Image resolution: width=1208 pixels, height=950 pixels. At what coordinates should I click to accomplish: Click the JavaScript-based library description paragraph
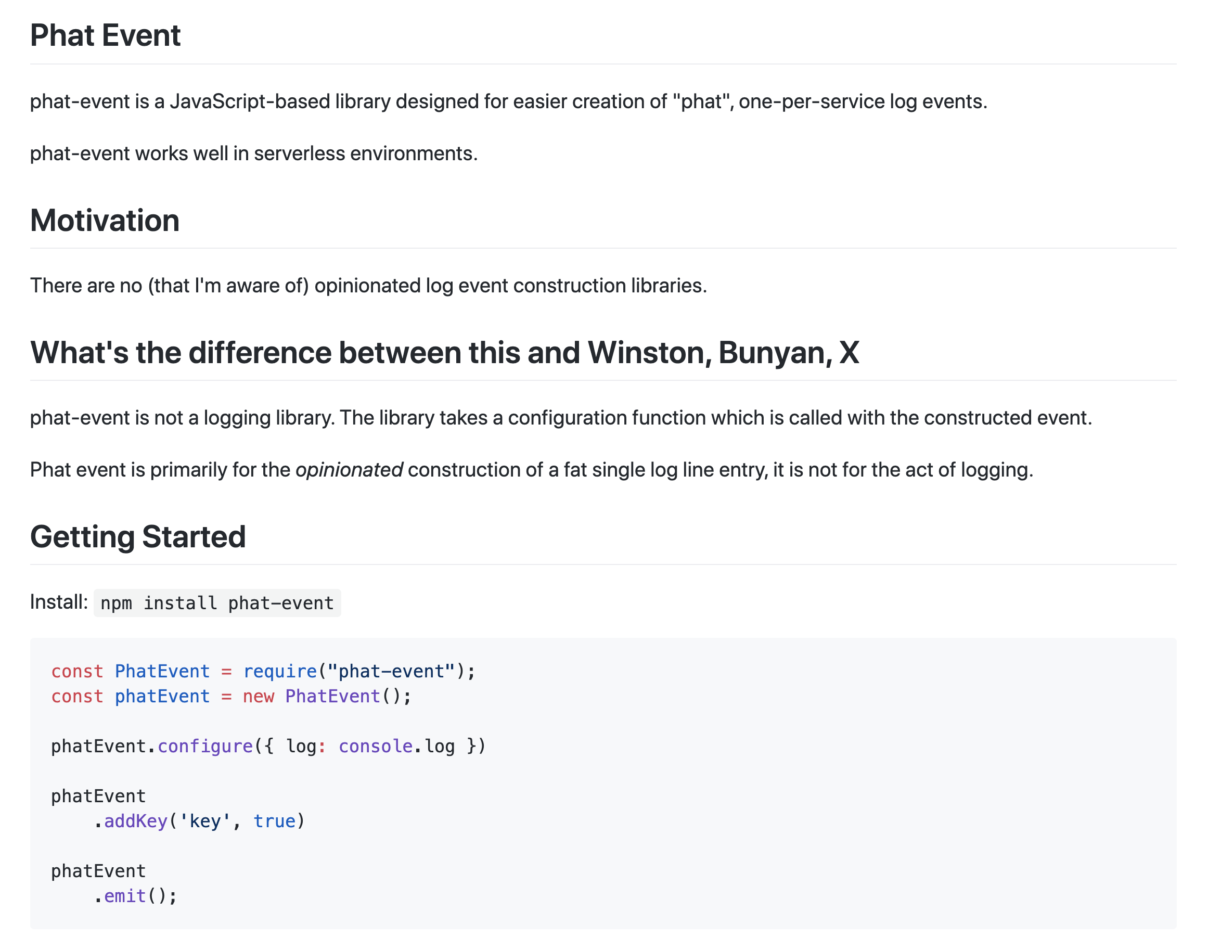tap(508, 102)
